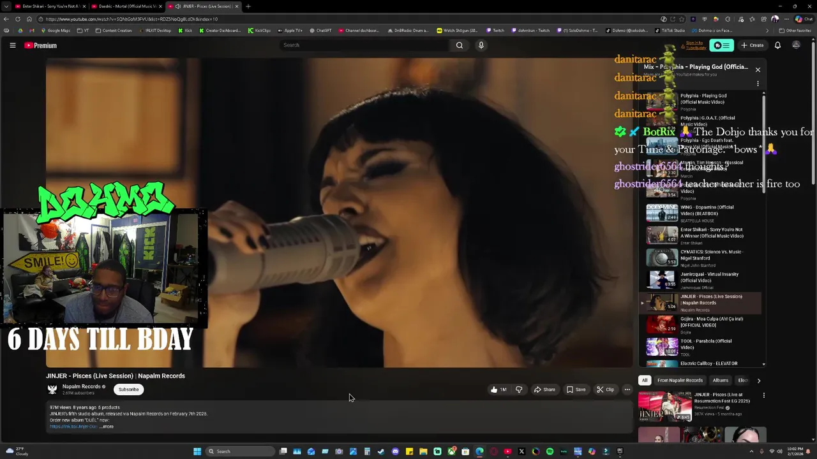The width and height of the screenshot is (817, 459).
Task: Play Enter Shikari Sorry You're Not A Winner
Action: tap(700, 235)
